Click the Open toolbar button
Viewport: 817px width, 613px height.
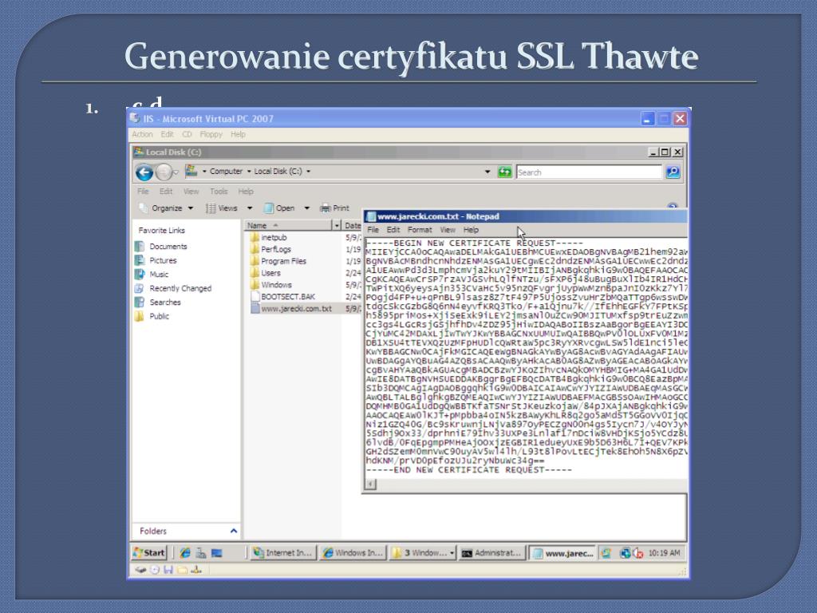[279, 208]
